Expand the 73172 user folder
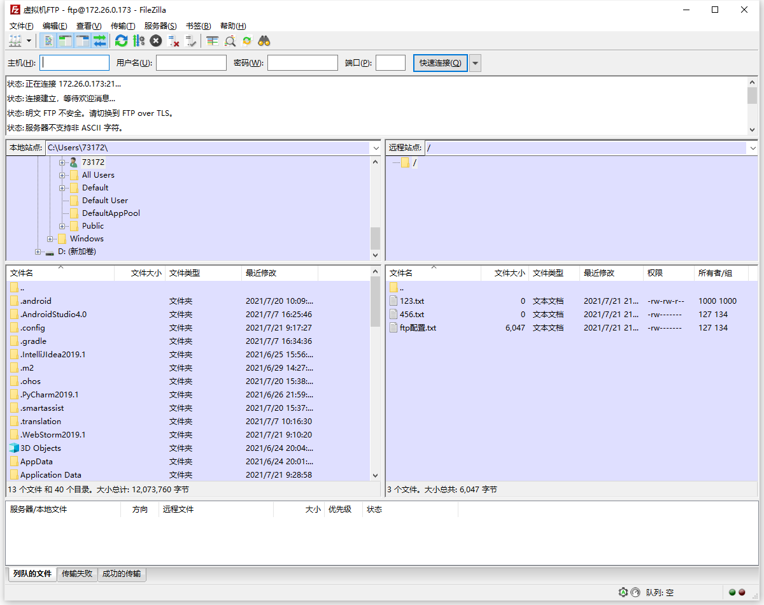This screenshot has height=605, width=764. [62, 162]
